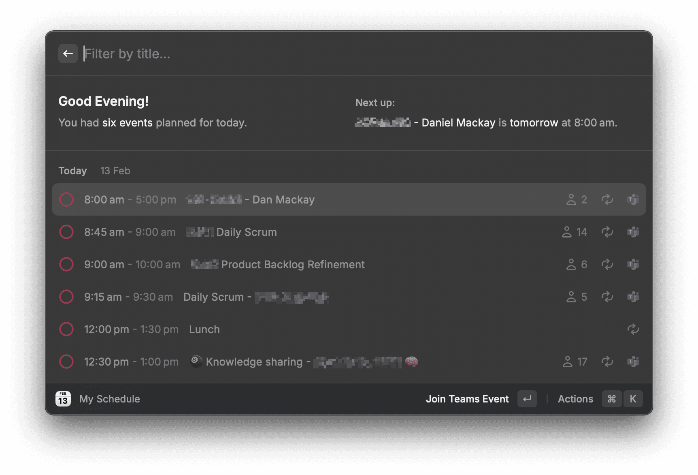Click the return key button
The width and height of the screenshot is (698, 475).
[527, 399]
